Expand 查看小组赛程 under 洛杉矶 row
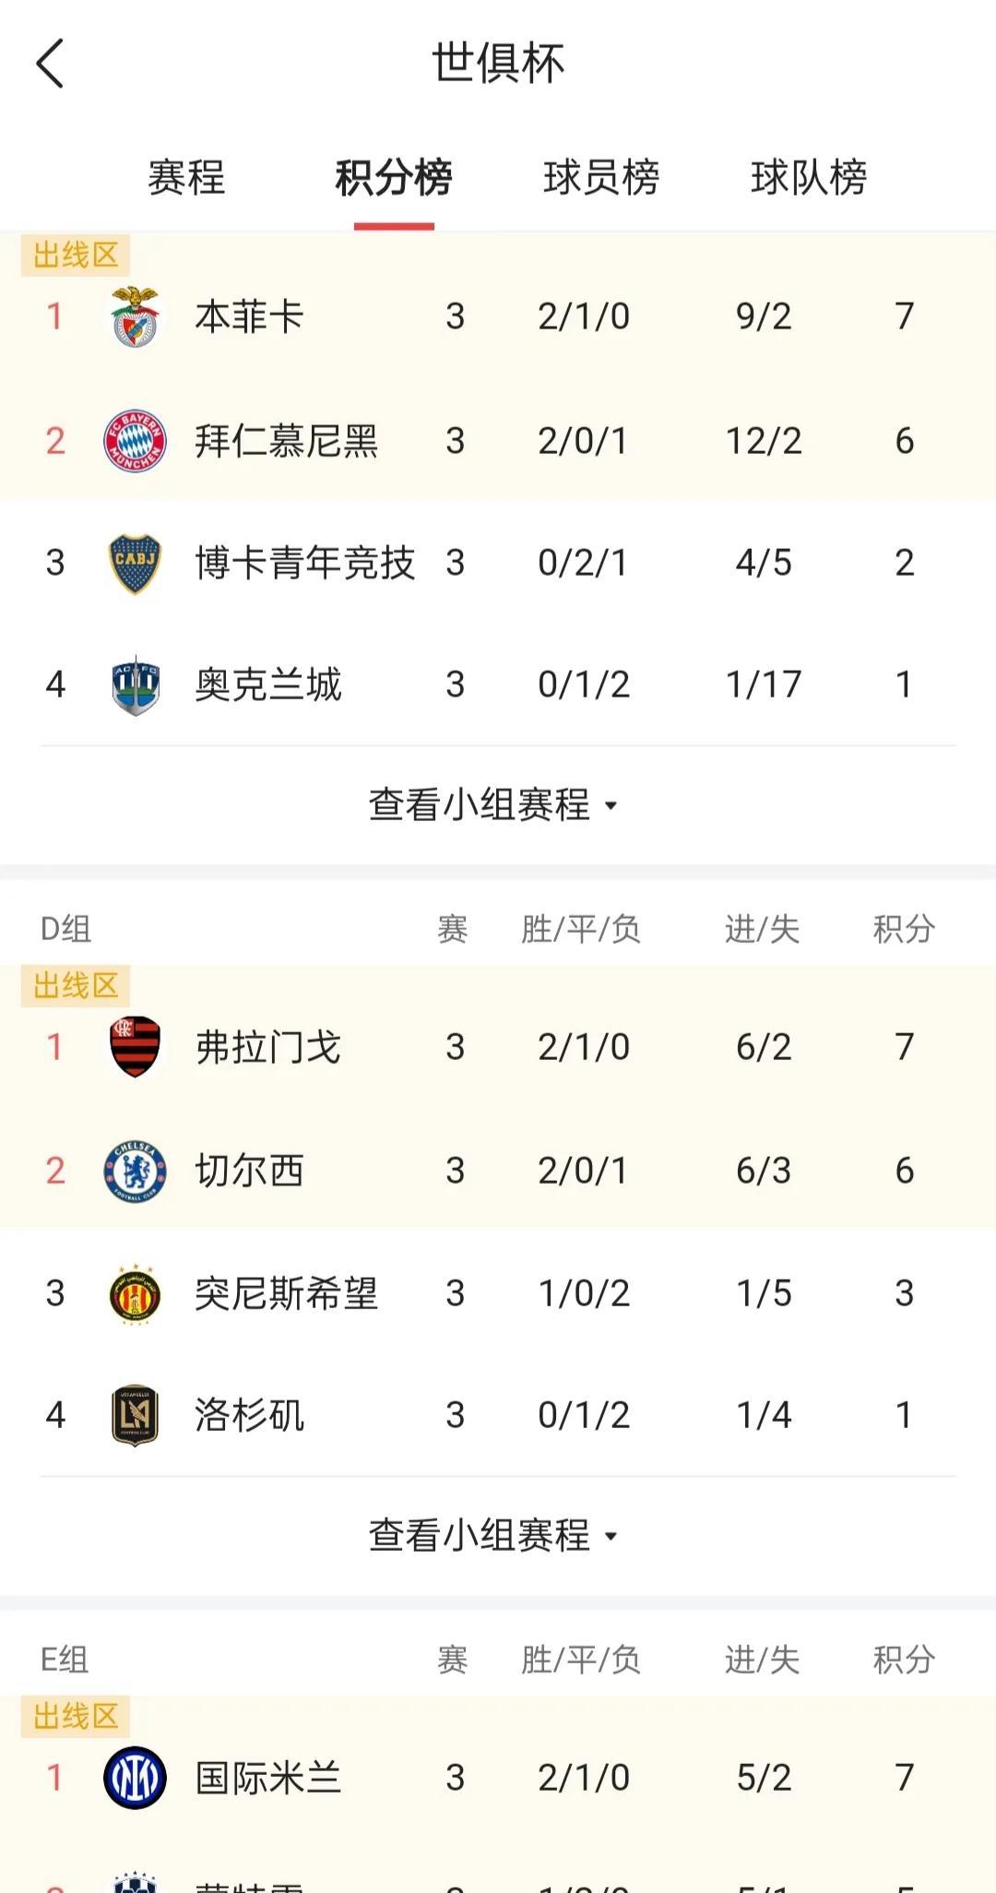996x1893 pixels. pyautogui.click(x=493, y=1535)
